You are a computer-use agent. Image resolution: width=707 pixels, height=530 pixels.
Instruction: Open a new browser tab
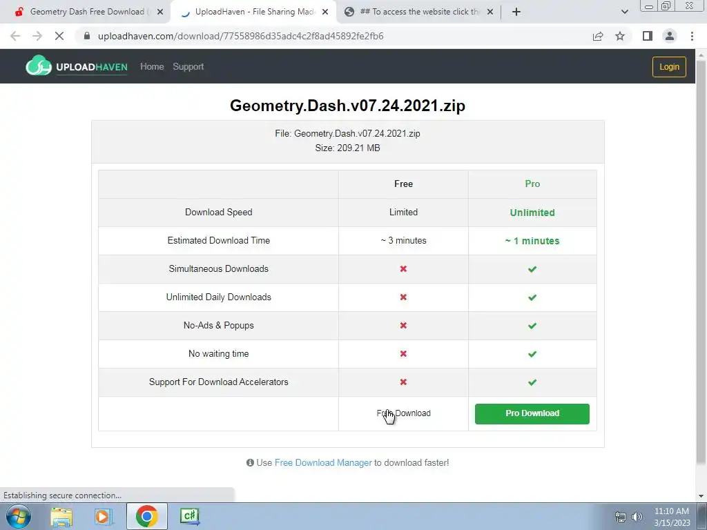tap(516, 12)
